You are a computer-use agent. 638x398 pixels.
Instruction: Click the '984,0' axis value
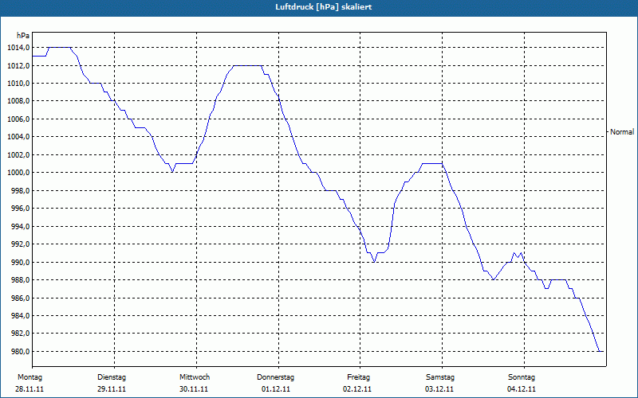(20, 315)
